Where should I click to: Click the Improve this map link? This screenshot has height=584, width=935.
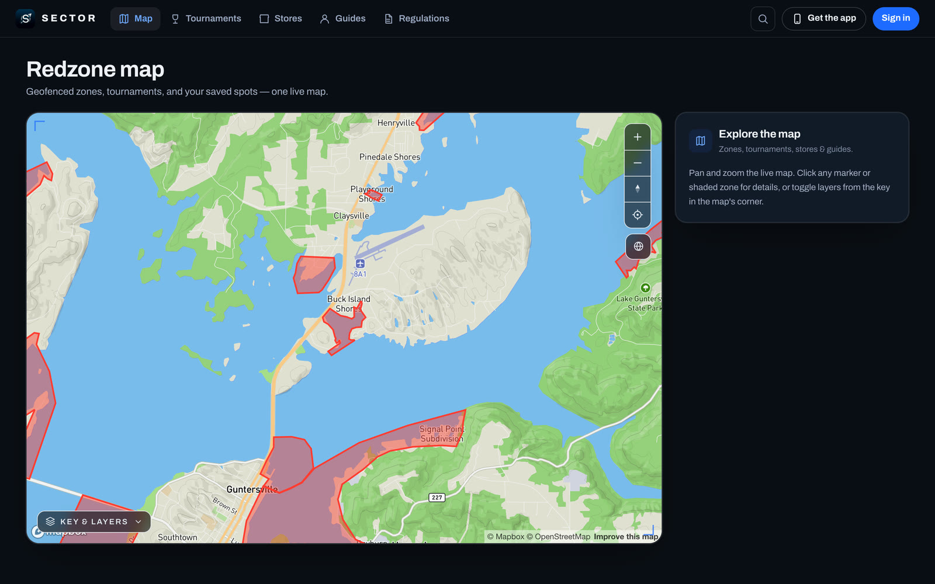pyautogui.click(x=626, y=537)
